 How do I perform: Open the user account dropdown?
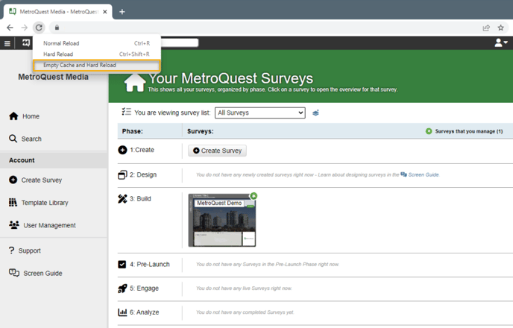pos(500,43)
